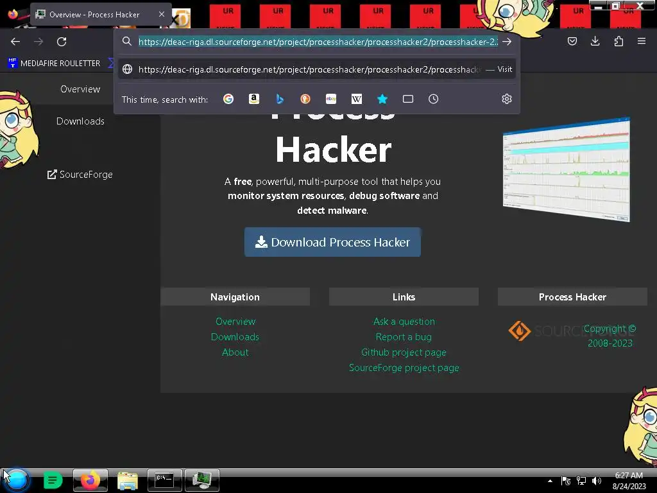Click the Firefox icon at top left
The image size is (657, 493).
[13, 14]
